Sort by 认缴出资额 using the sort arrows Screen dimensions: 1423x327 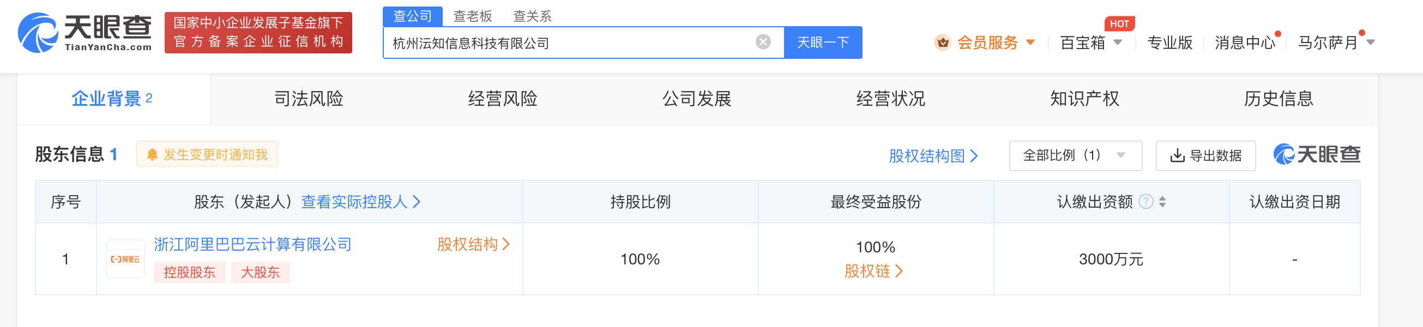tap(1162, 202)
